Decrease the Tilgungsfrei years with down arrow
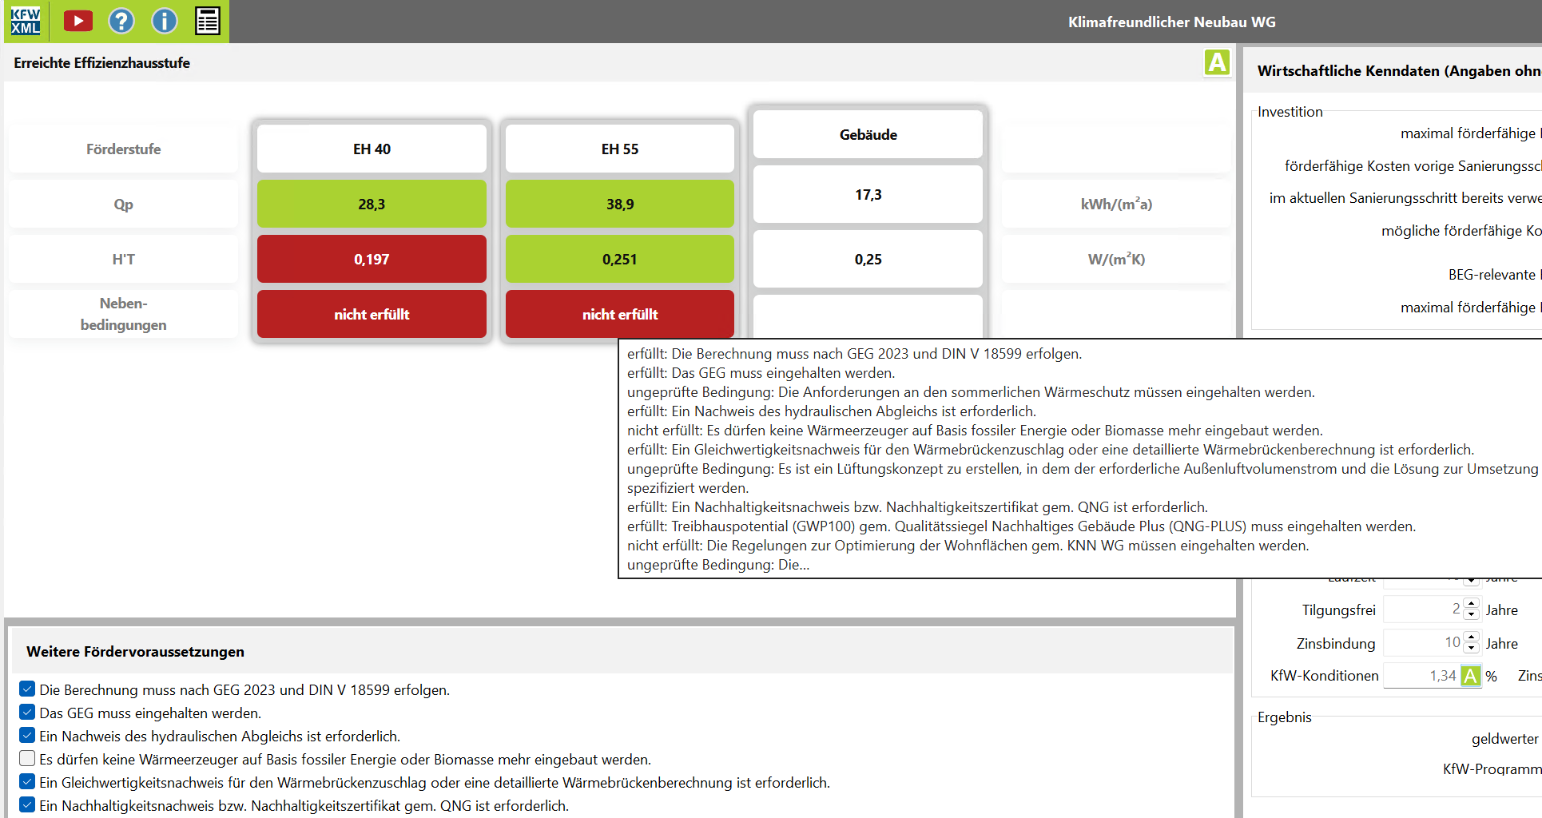The height and width of the screenshot is (818, 1542). click(x=1472, y=614)
